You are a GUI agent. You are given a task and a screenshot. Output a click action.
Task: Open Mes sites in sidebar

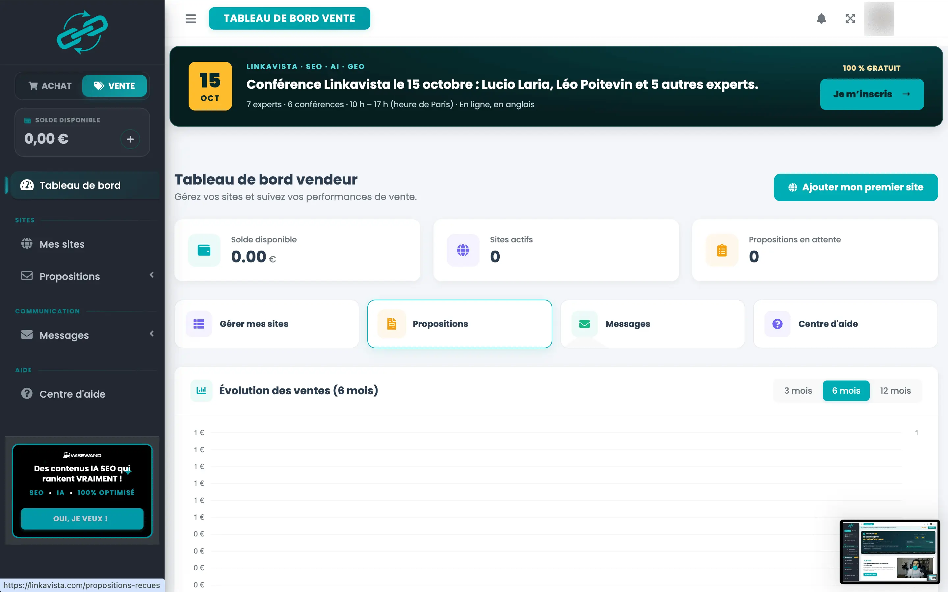click(x=83, y=244)
